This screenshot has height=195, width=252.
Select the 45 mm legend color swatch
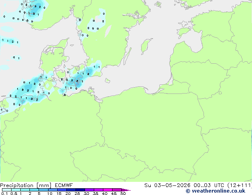pos(117,190)
